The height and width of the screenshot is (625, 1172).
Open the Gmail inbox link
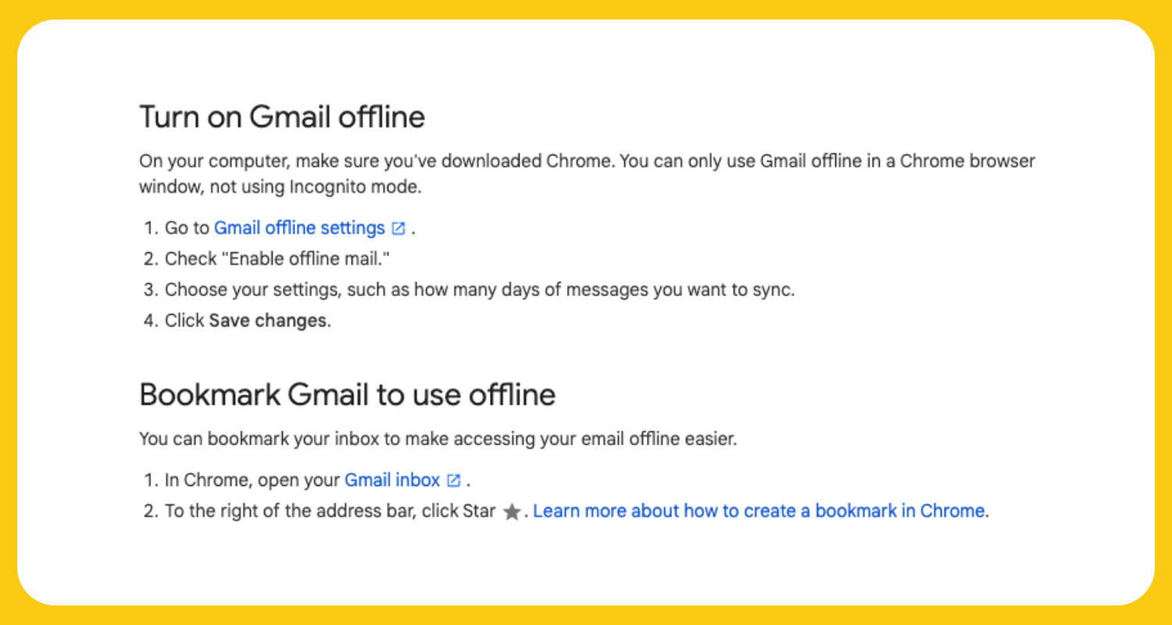392,480
